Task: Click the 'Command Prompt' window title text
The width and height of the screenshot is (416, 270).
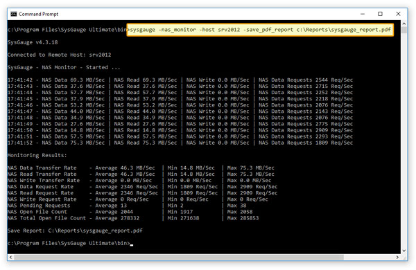Action: pyautogui.click(x=38, y=14)
